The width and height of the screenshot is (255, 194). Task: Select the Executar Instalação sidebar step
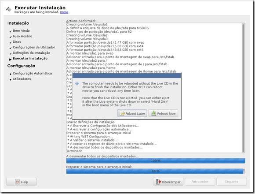pos(30,58)
